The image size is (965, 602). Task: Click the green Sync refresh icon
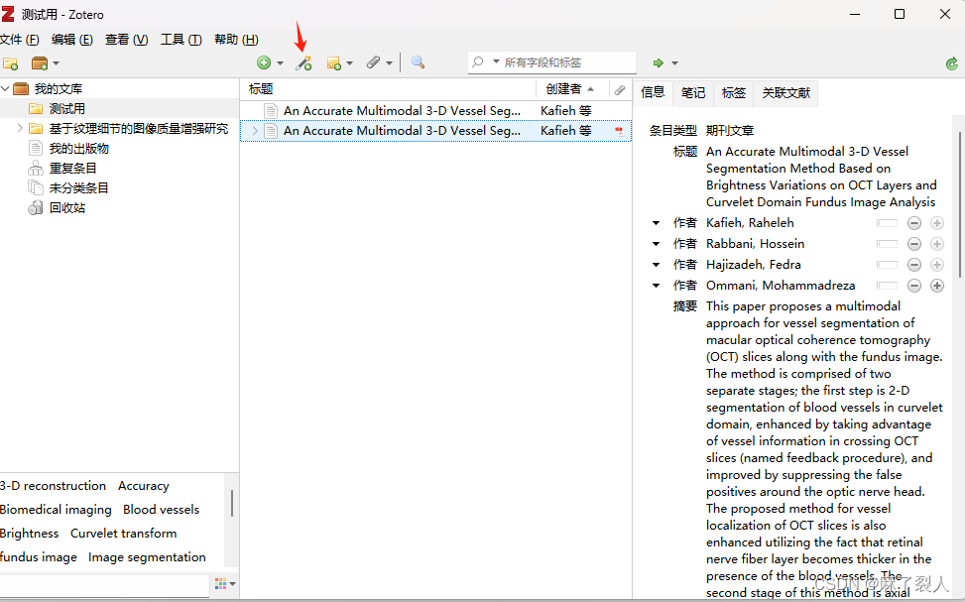tap(952, 63)
